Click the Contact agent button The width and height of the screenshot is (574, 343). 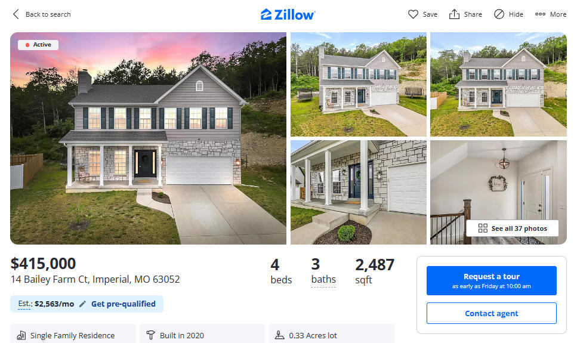(x=491, y=313)
